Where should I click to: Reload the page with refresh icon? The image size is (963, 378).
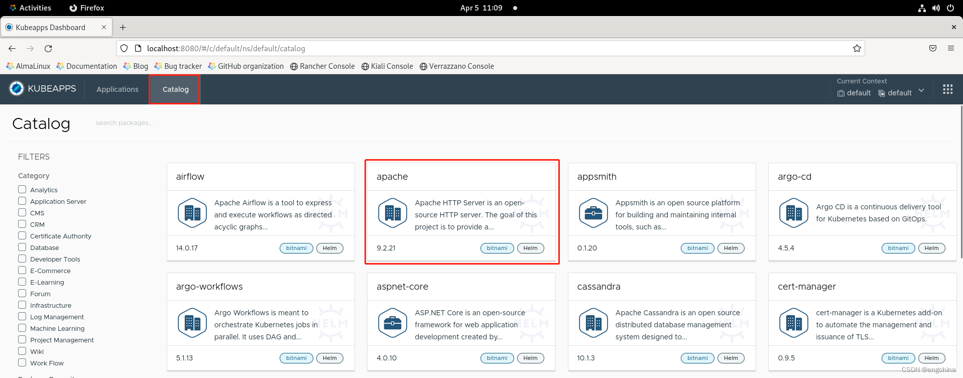click(48, 49)
